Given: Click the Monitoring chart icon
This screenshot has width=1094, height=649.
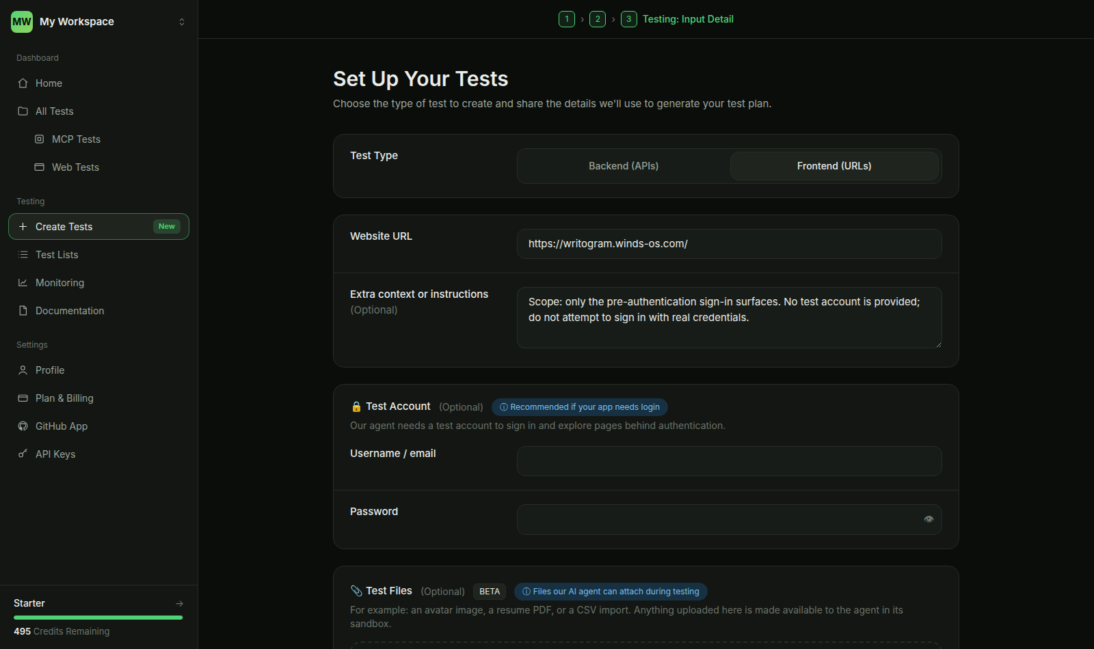Looking at the screenshot, I should 23,283.
